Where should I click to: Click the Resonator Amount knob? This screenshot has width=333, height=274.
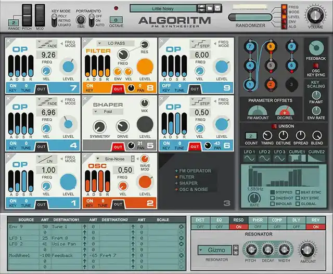point(308,250)
